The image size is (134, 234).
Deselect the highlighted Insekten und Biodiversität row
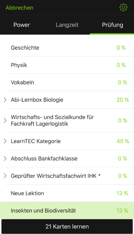coord(67,210)
